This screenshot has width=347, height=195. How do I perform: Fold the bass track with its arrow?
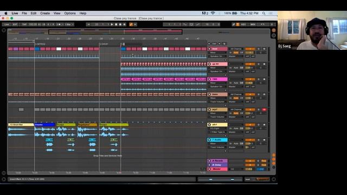point(209,94)
